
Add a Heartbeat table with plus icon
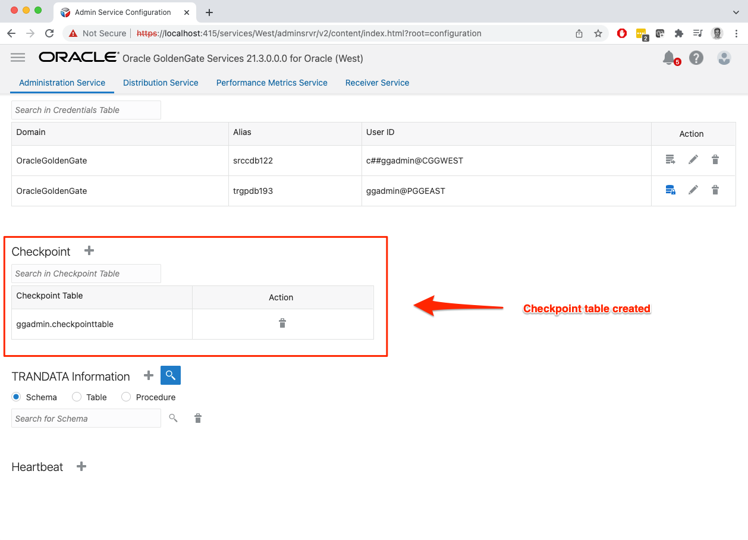coord(81,467)
